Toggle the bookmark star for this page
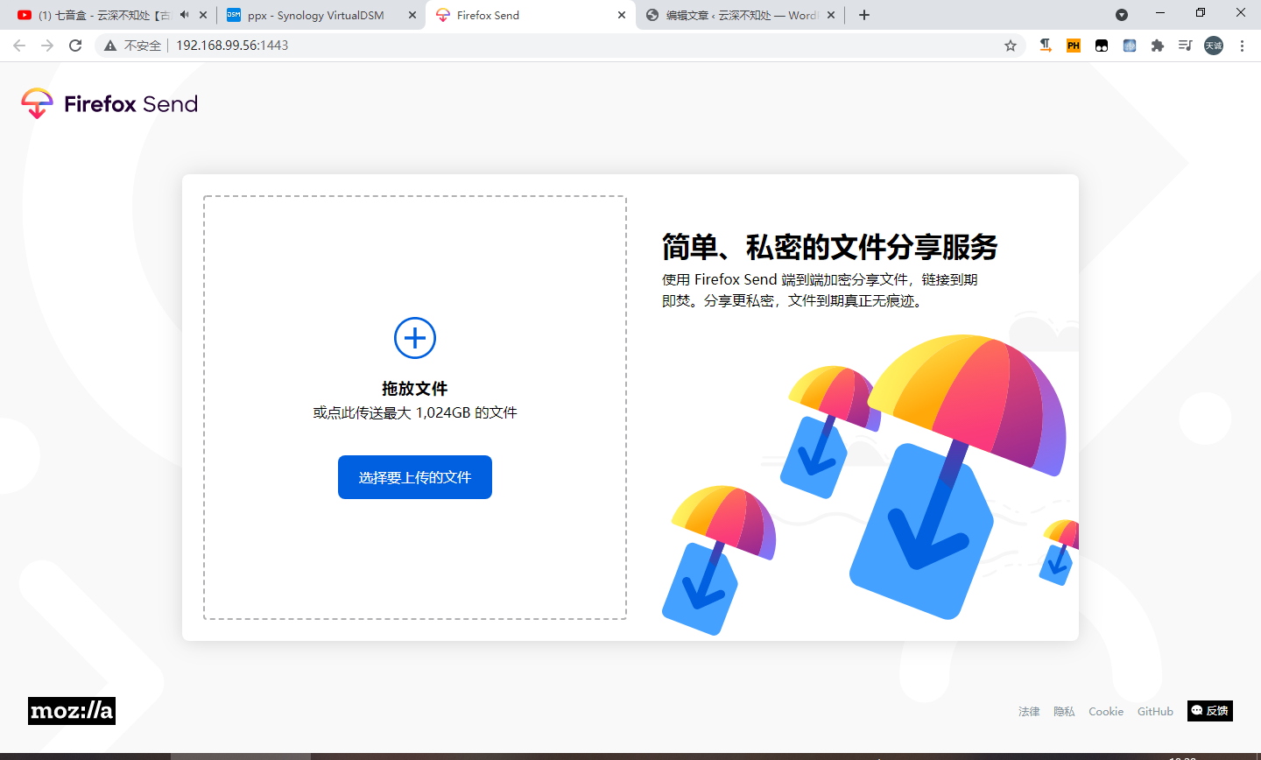The height and width of the screenshot is (760, 1261). tap(1011, 46)
